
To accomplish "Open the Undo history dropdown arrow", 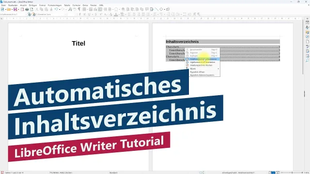I will tap(60, 10).
